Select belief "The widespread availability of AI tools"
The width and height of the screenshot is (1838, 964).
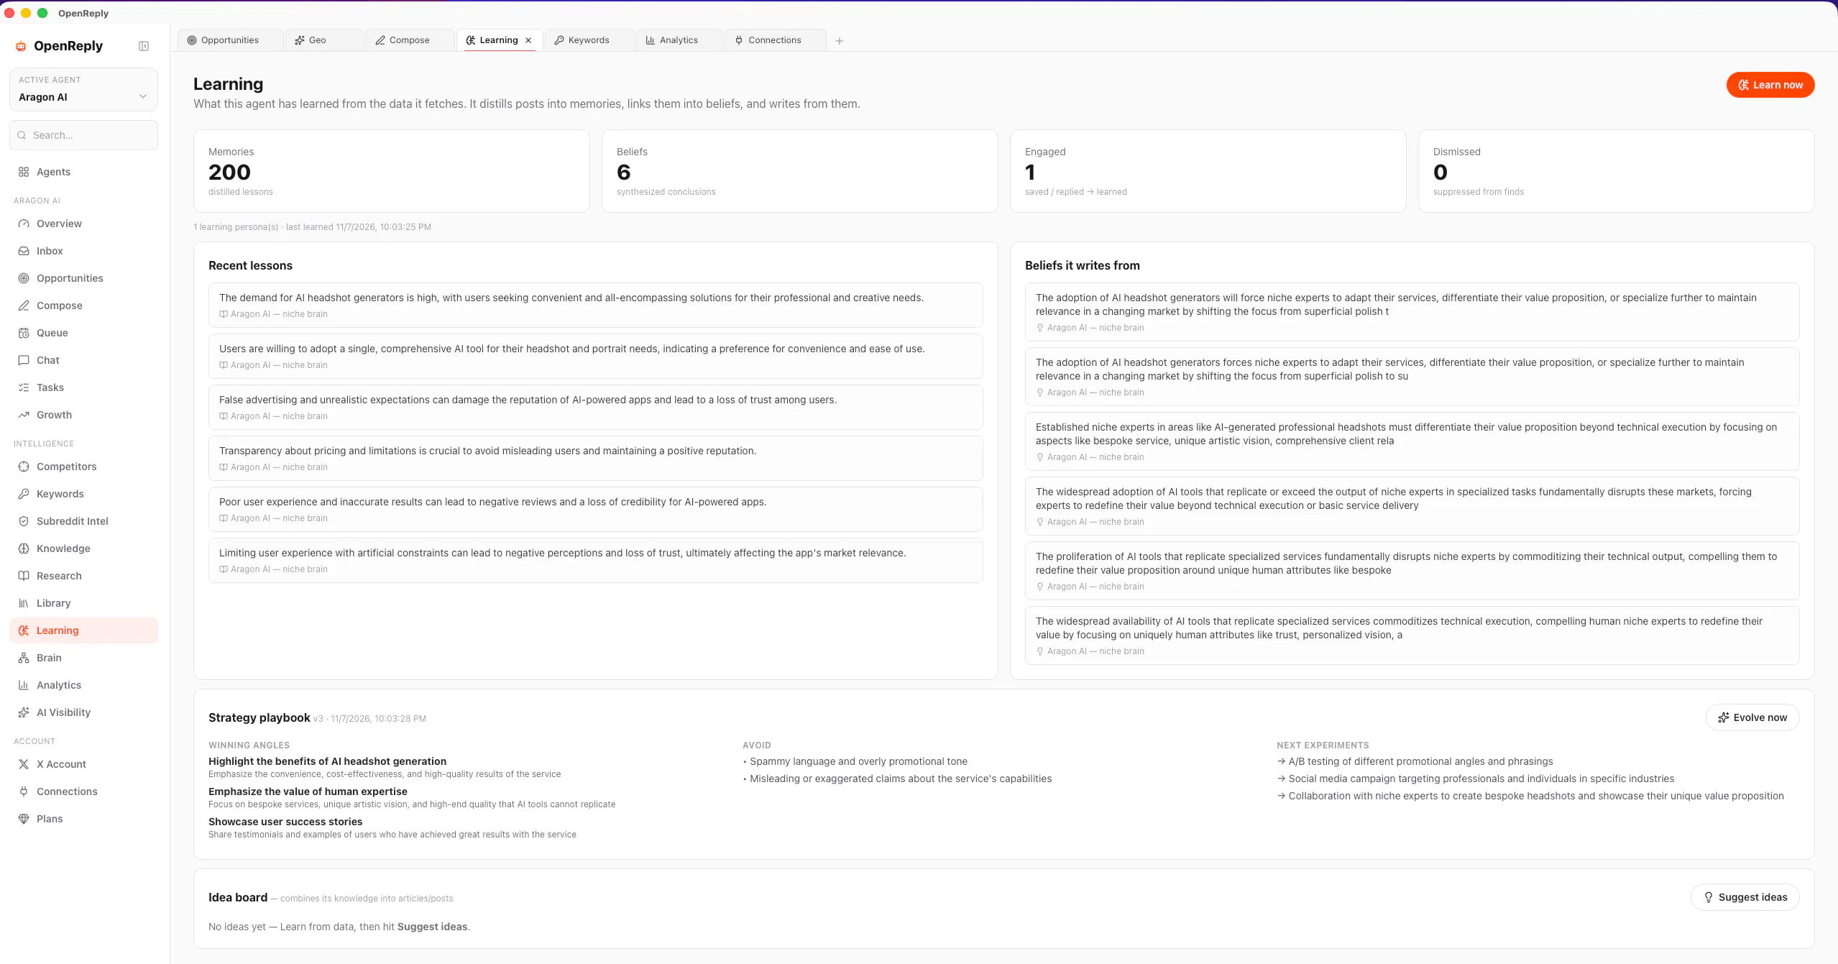click(1412, 635)
